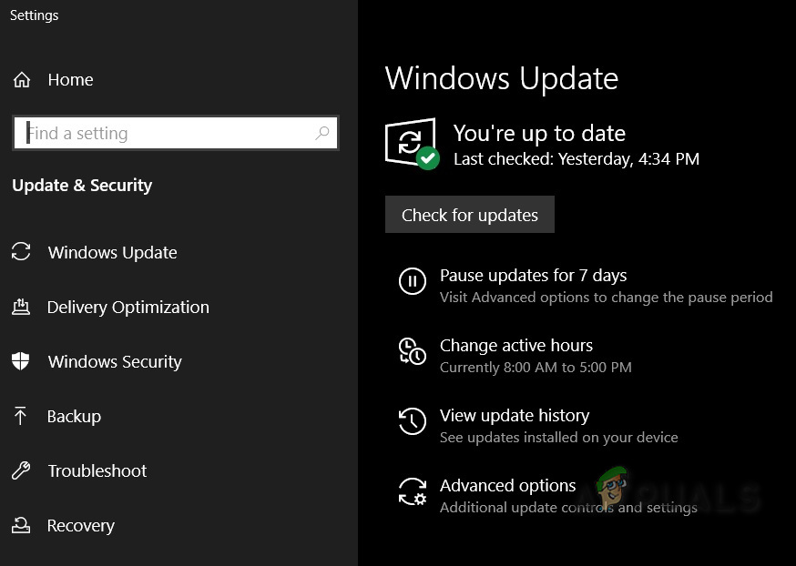The height and width of the screenshot is (566, 796).
Task: Click the 'Settings' window title text
Action: coord(34,15)
